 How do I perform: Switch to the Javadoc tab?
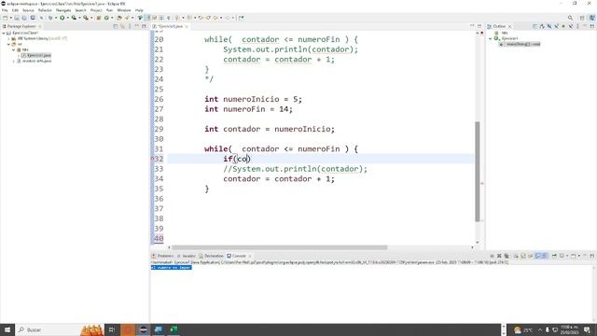186,256
